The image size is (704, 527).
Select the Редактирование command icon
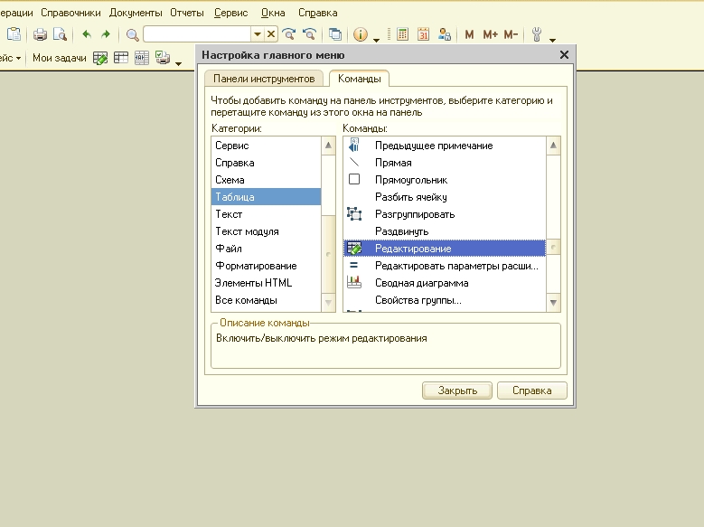tap(353, 249)
